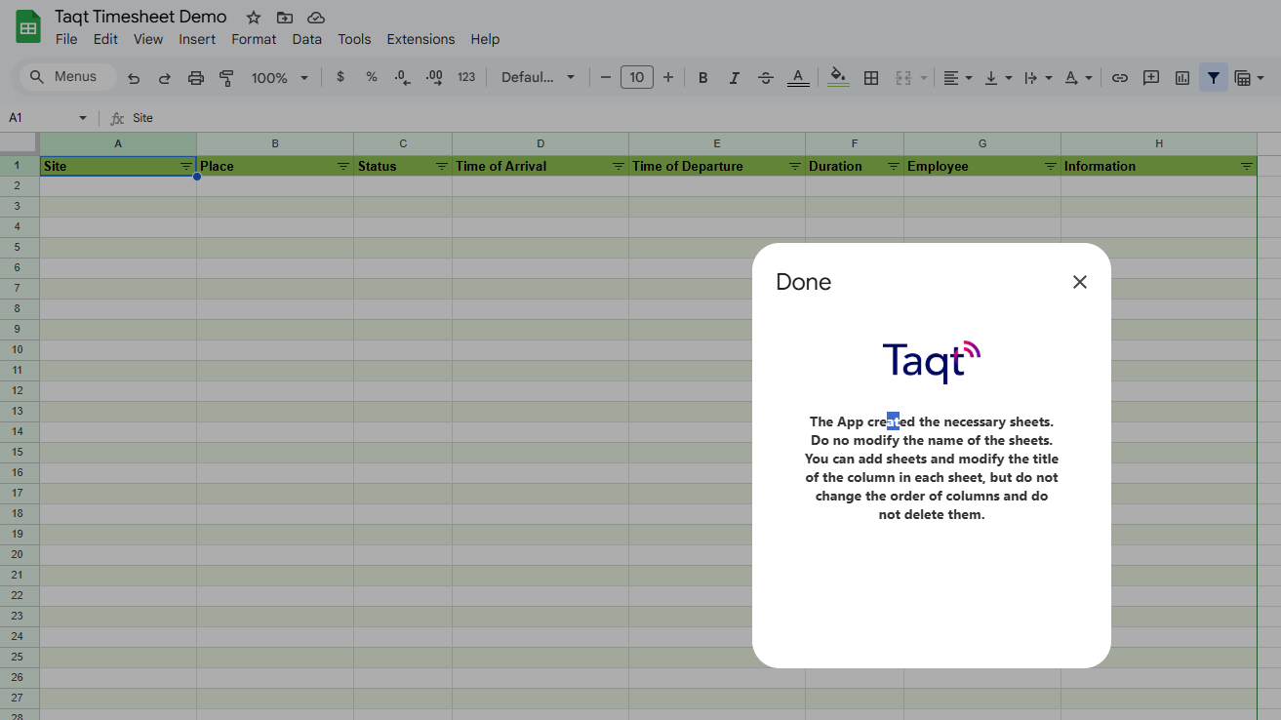The image size is (1281, 720).
Task: Click the Taqt Timesheet Demo title
Action: coord(140,17)
